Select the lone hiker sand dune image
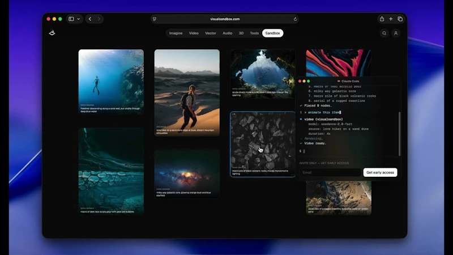Image resolution: width=453 pixels, height=255 pixels. (x=187, y=92)
